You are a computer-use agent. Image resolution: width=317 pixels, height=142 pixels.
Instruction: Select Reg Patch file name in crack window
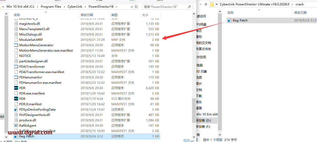coord(240,20)
